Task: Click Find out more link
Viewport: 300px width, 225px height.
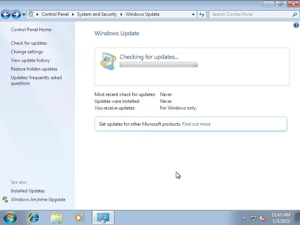Action: coord(196,124)
